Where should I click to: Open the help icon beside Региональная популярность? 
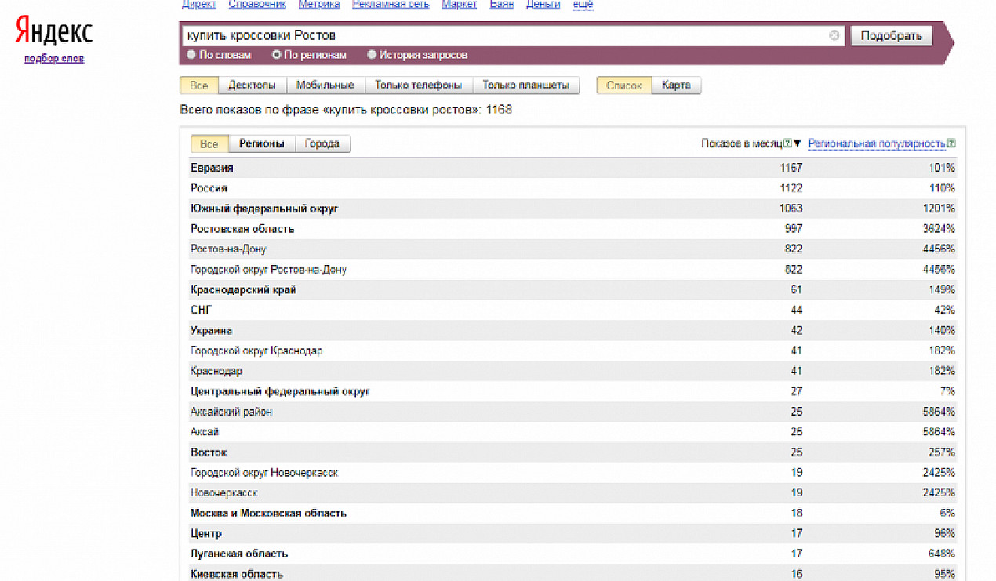coord(951,143)
